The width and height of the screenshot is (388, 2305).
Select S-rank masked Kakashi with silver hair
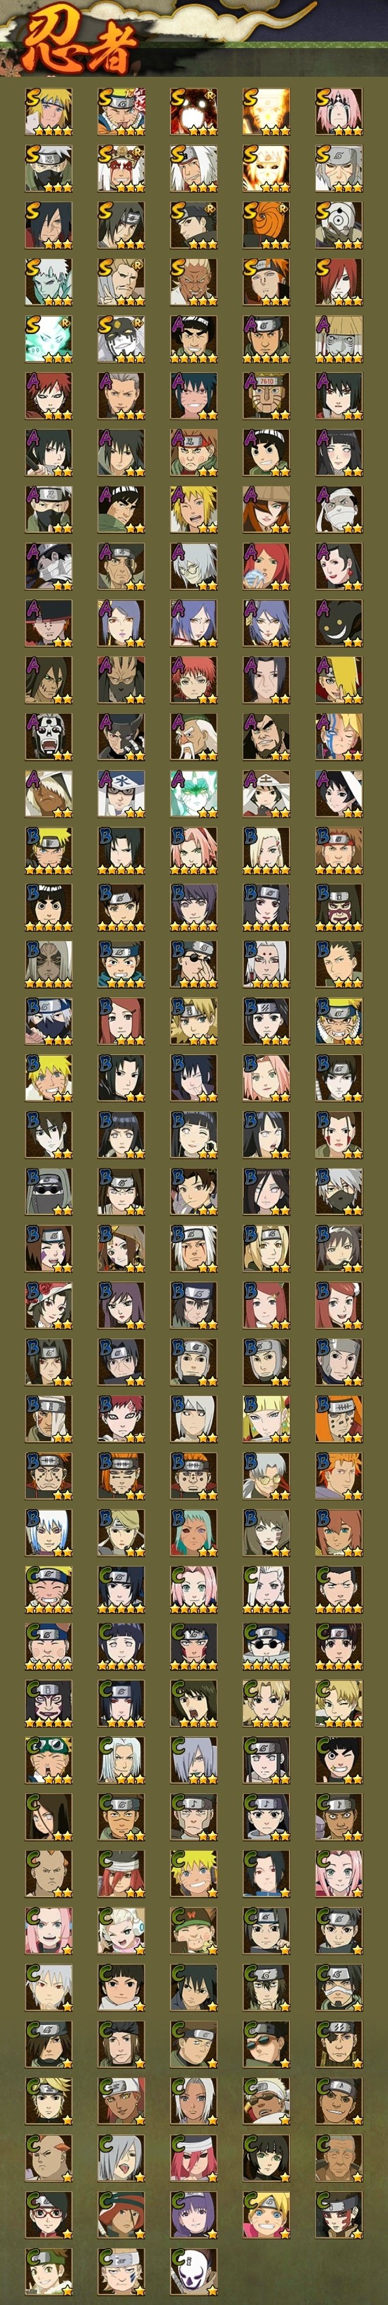tap(49, 168)
